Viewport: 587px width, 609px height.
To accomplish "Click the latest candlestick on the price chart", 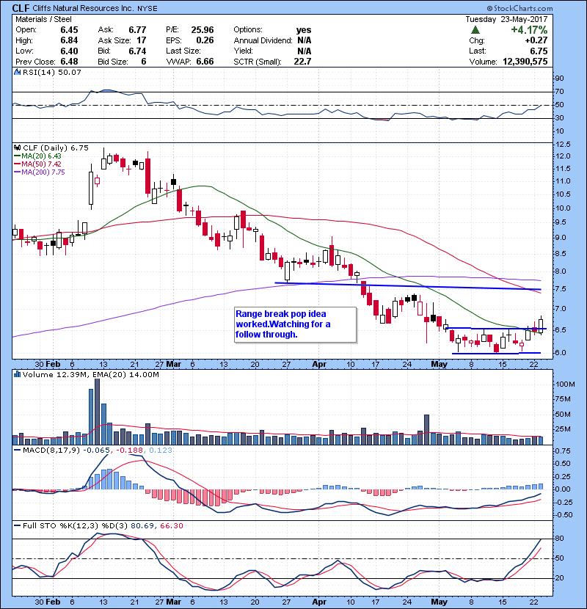I will click(540, 325).
